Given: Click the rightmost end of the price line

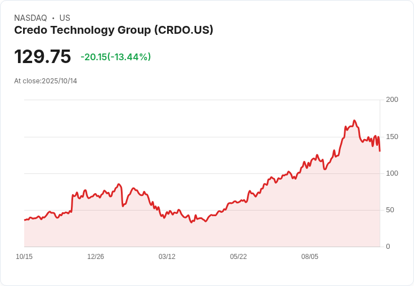Looking at the screenshot, I should 380,151.
